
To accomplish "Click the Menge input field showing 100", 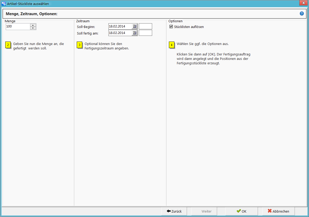I will coord(18,27).
